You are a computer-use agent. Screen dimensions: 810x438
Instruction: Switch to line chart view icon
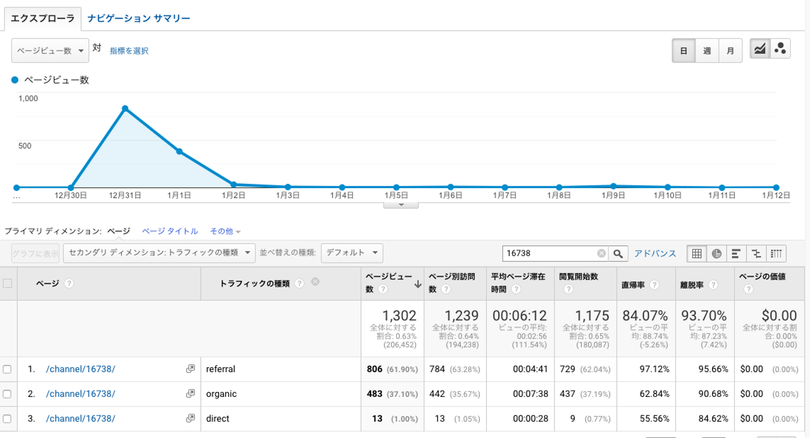pyautogui.click(x=760, y=49)
